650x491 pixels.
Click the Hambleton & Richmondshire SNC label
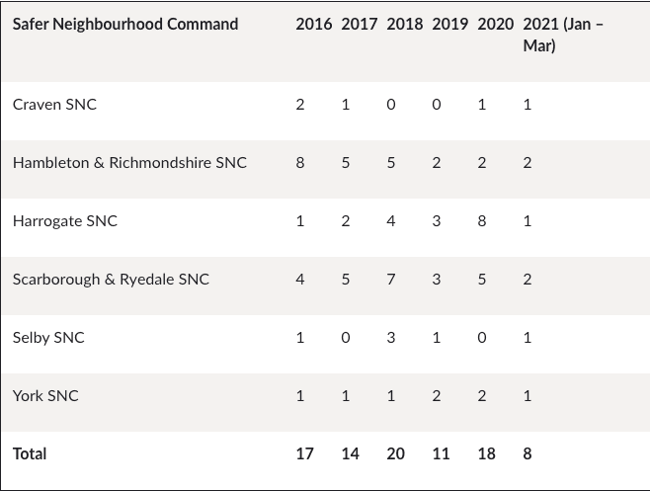(x=129, y=163)
